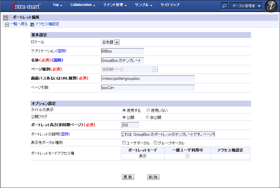Select "使用しない" for title display

click(148, 110)
